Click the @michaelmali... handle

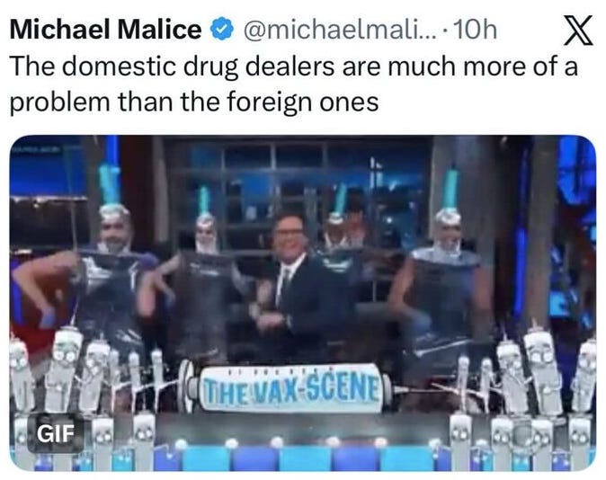[340, 31]
